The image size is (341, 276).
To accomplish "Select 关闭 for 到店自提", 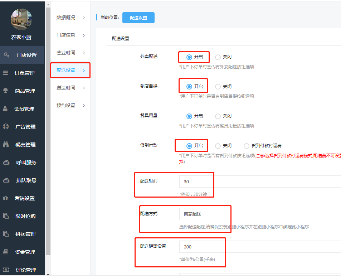I will pos(218,87).
